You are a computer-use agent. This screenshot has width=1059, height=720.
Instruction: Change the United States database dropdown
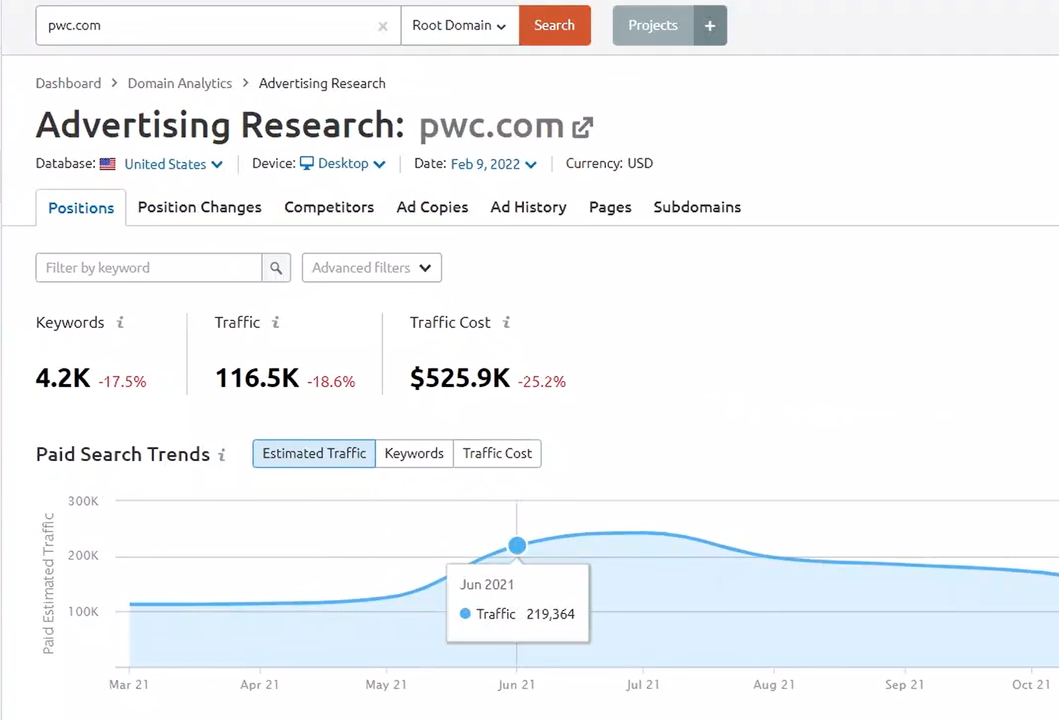click(173, 164)
